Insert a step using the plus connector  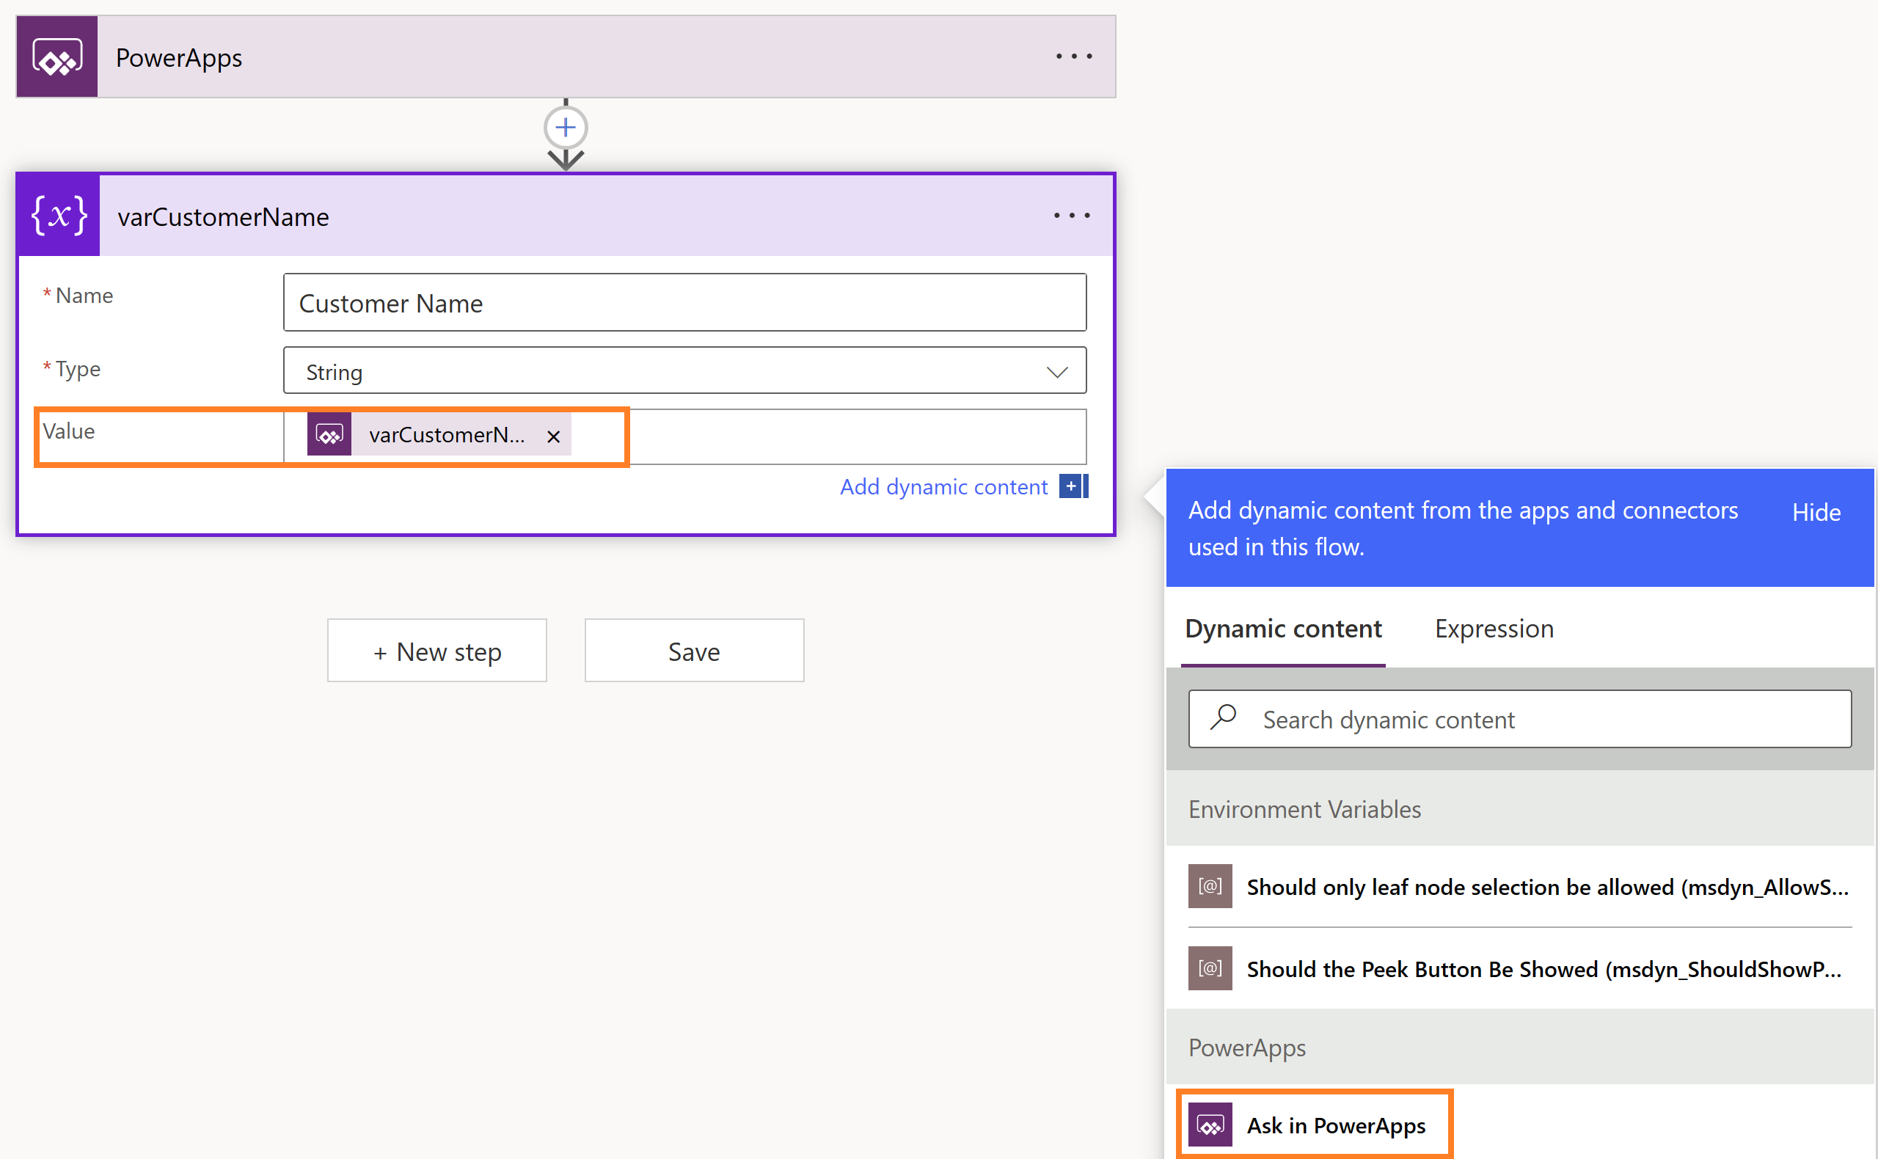pos(566,127)
